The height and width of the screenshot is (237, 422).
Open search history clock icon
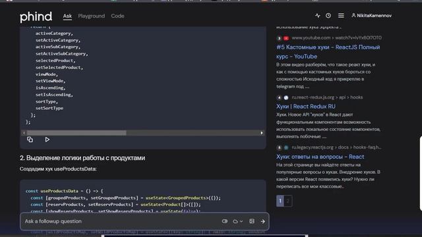tap(328, 16)
